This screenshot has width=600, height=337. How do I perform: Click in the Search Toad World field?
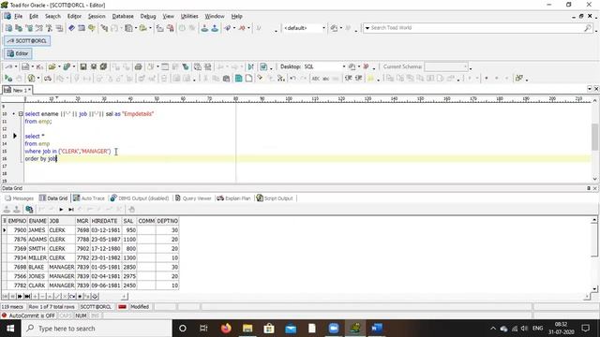click(476, 28)
